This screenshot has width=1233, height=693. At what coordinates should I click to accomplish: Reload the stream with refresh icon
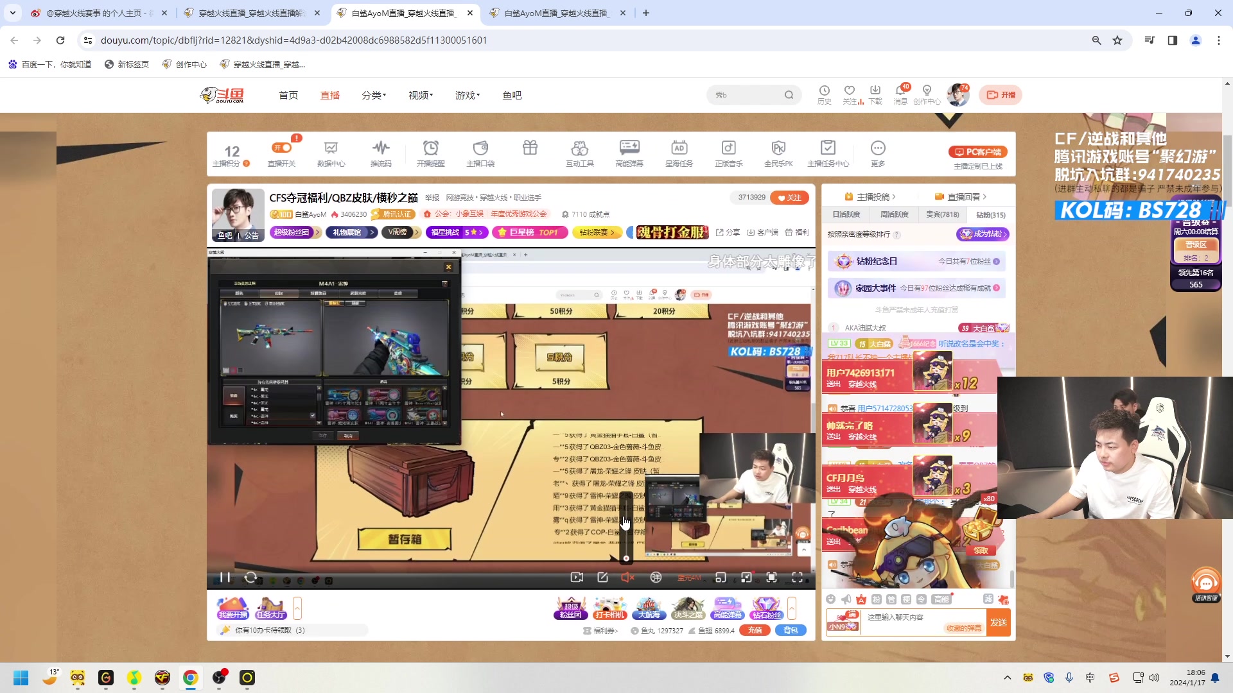[250, 577]
